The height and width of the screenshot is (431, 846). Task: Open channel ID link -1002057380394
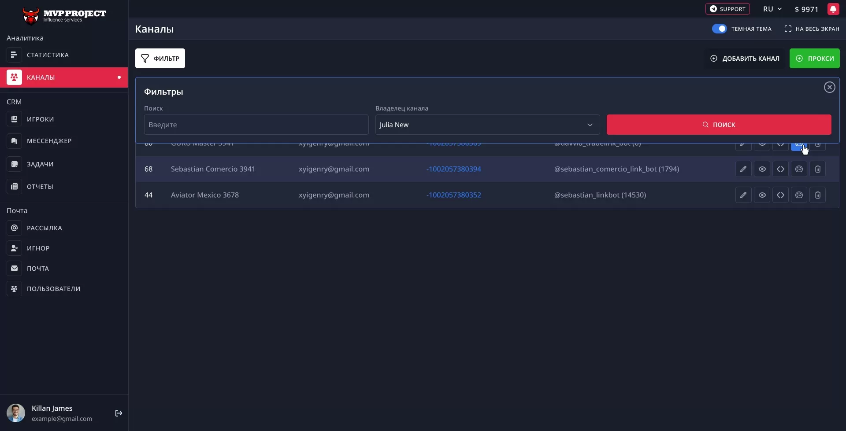453,169
